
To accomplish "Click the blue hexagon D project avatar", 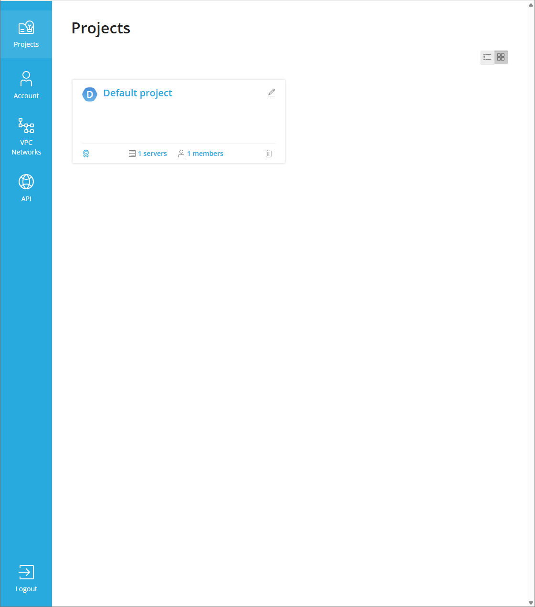I will point(90,94).
